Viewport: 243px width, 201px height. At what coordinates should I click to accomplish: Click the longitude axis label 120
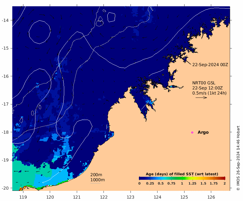pyautogui.click(x=50, y=197)
